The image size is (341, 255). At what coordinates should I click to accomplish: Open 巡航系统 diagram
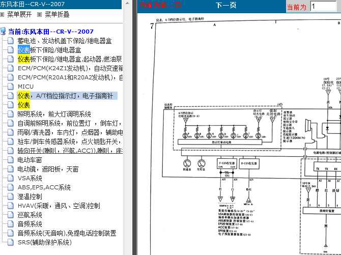(30, 215)
